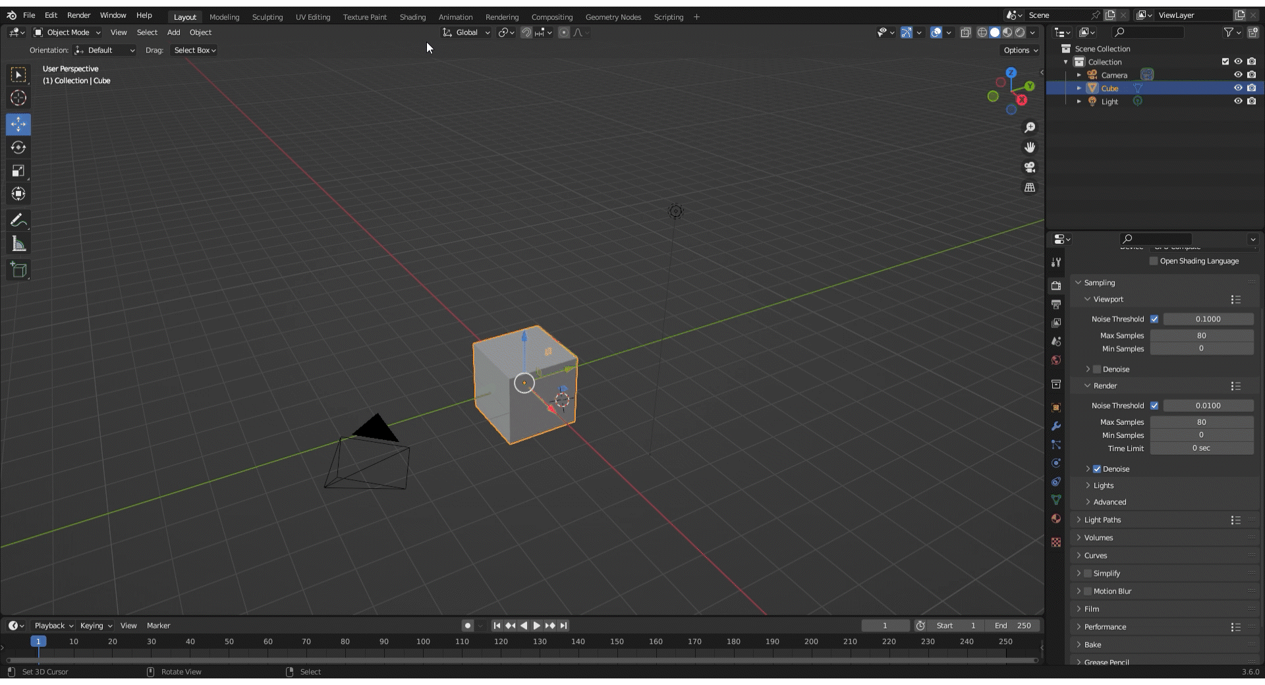
Task: Switch to the Shading workspace tab
Action: coord(412,17)
